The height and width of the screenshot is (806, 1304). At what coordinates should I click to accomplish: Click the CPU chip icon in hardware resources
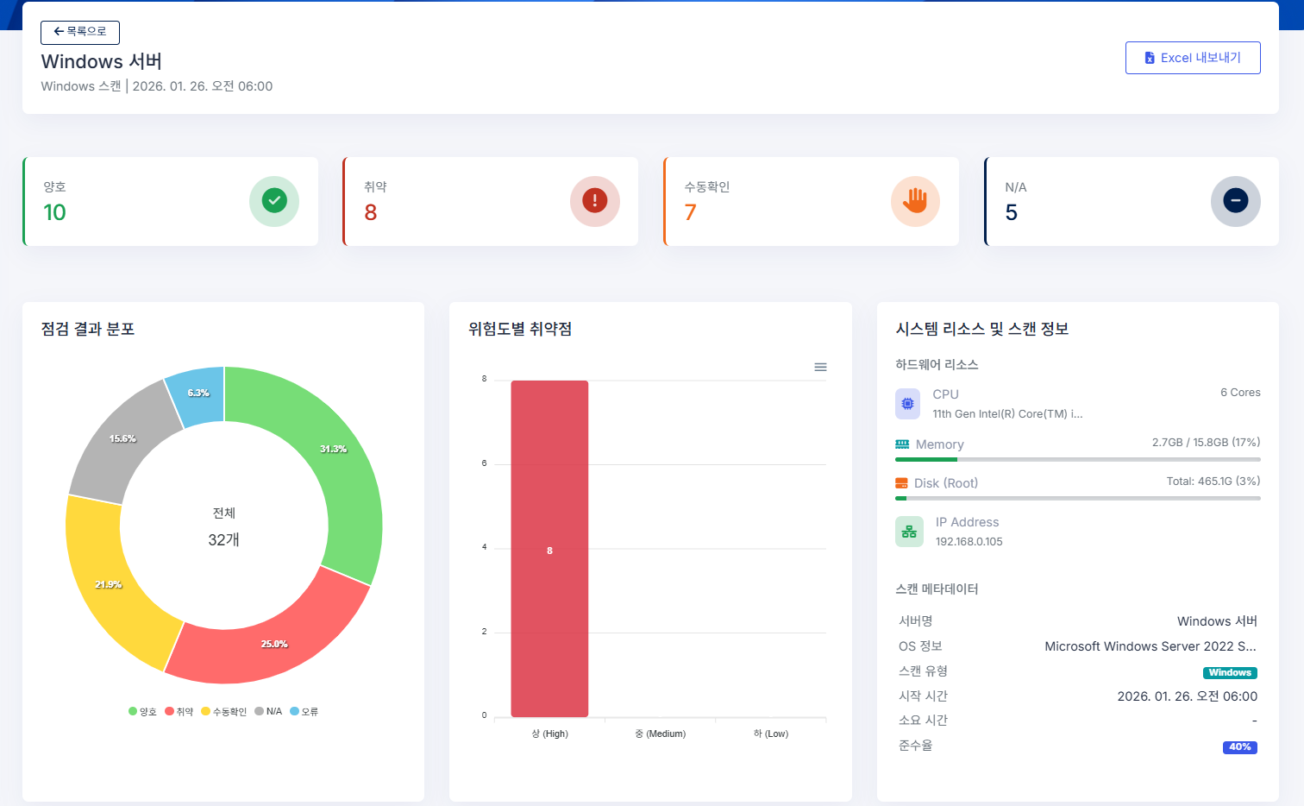907,403
